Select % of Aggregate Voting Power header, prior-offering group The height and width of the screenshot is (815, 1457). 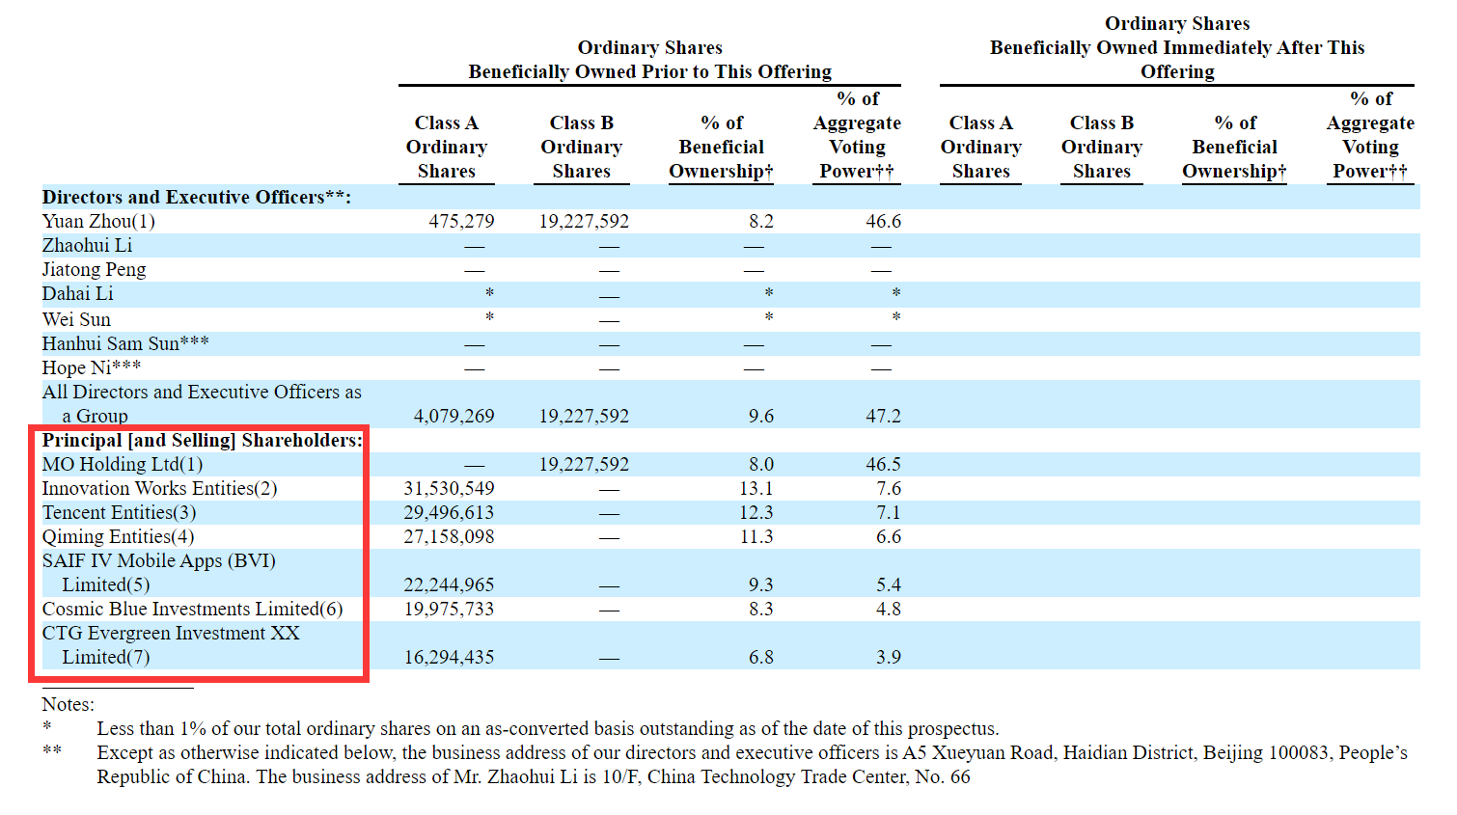857,135
